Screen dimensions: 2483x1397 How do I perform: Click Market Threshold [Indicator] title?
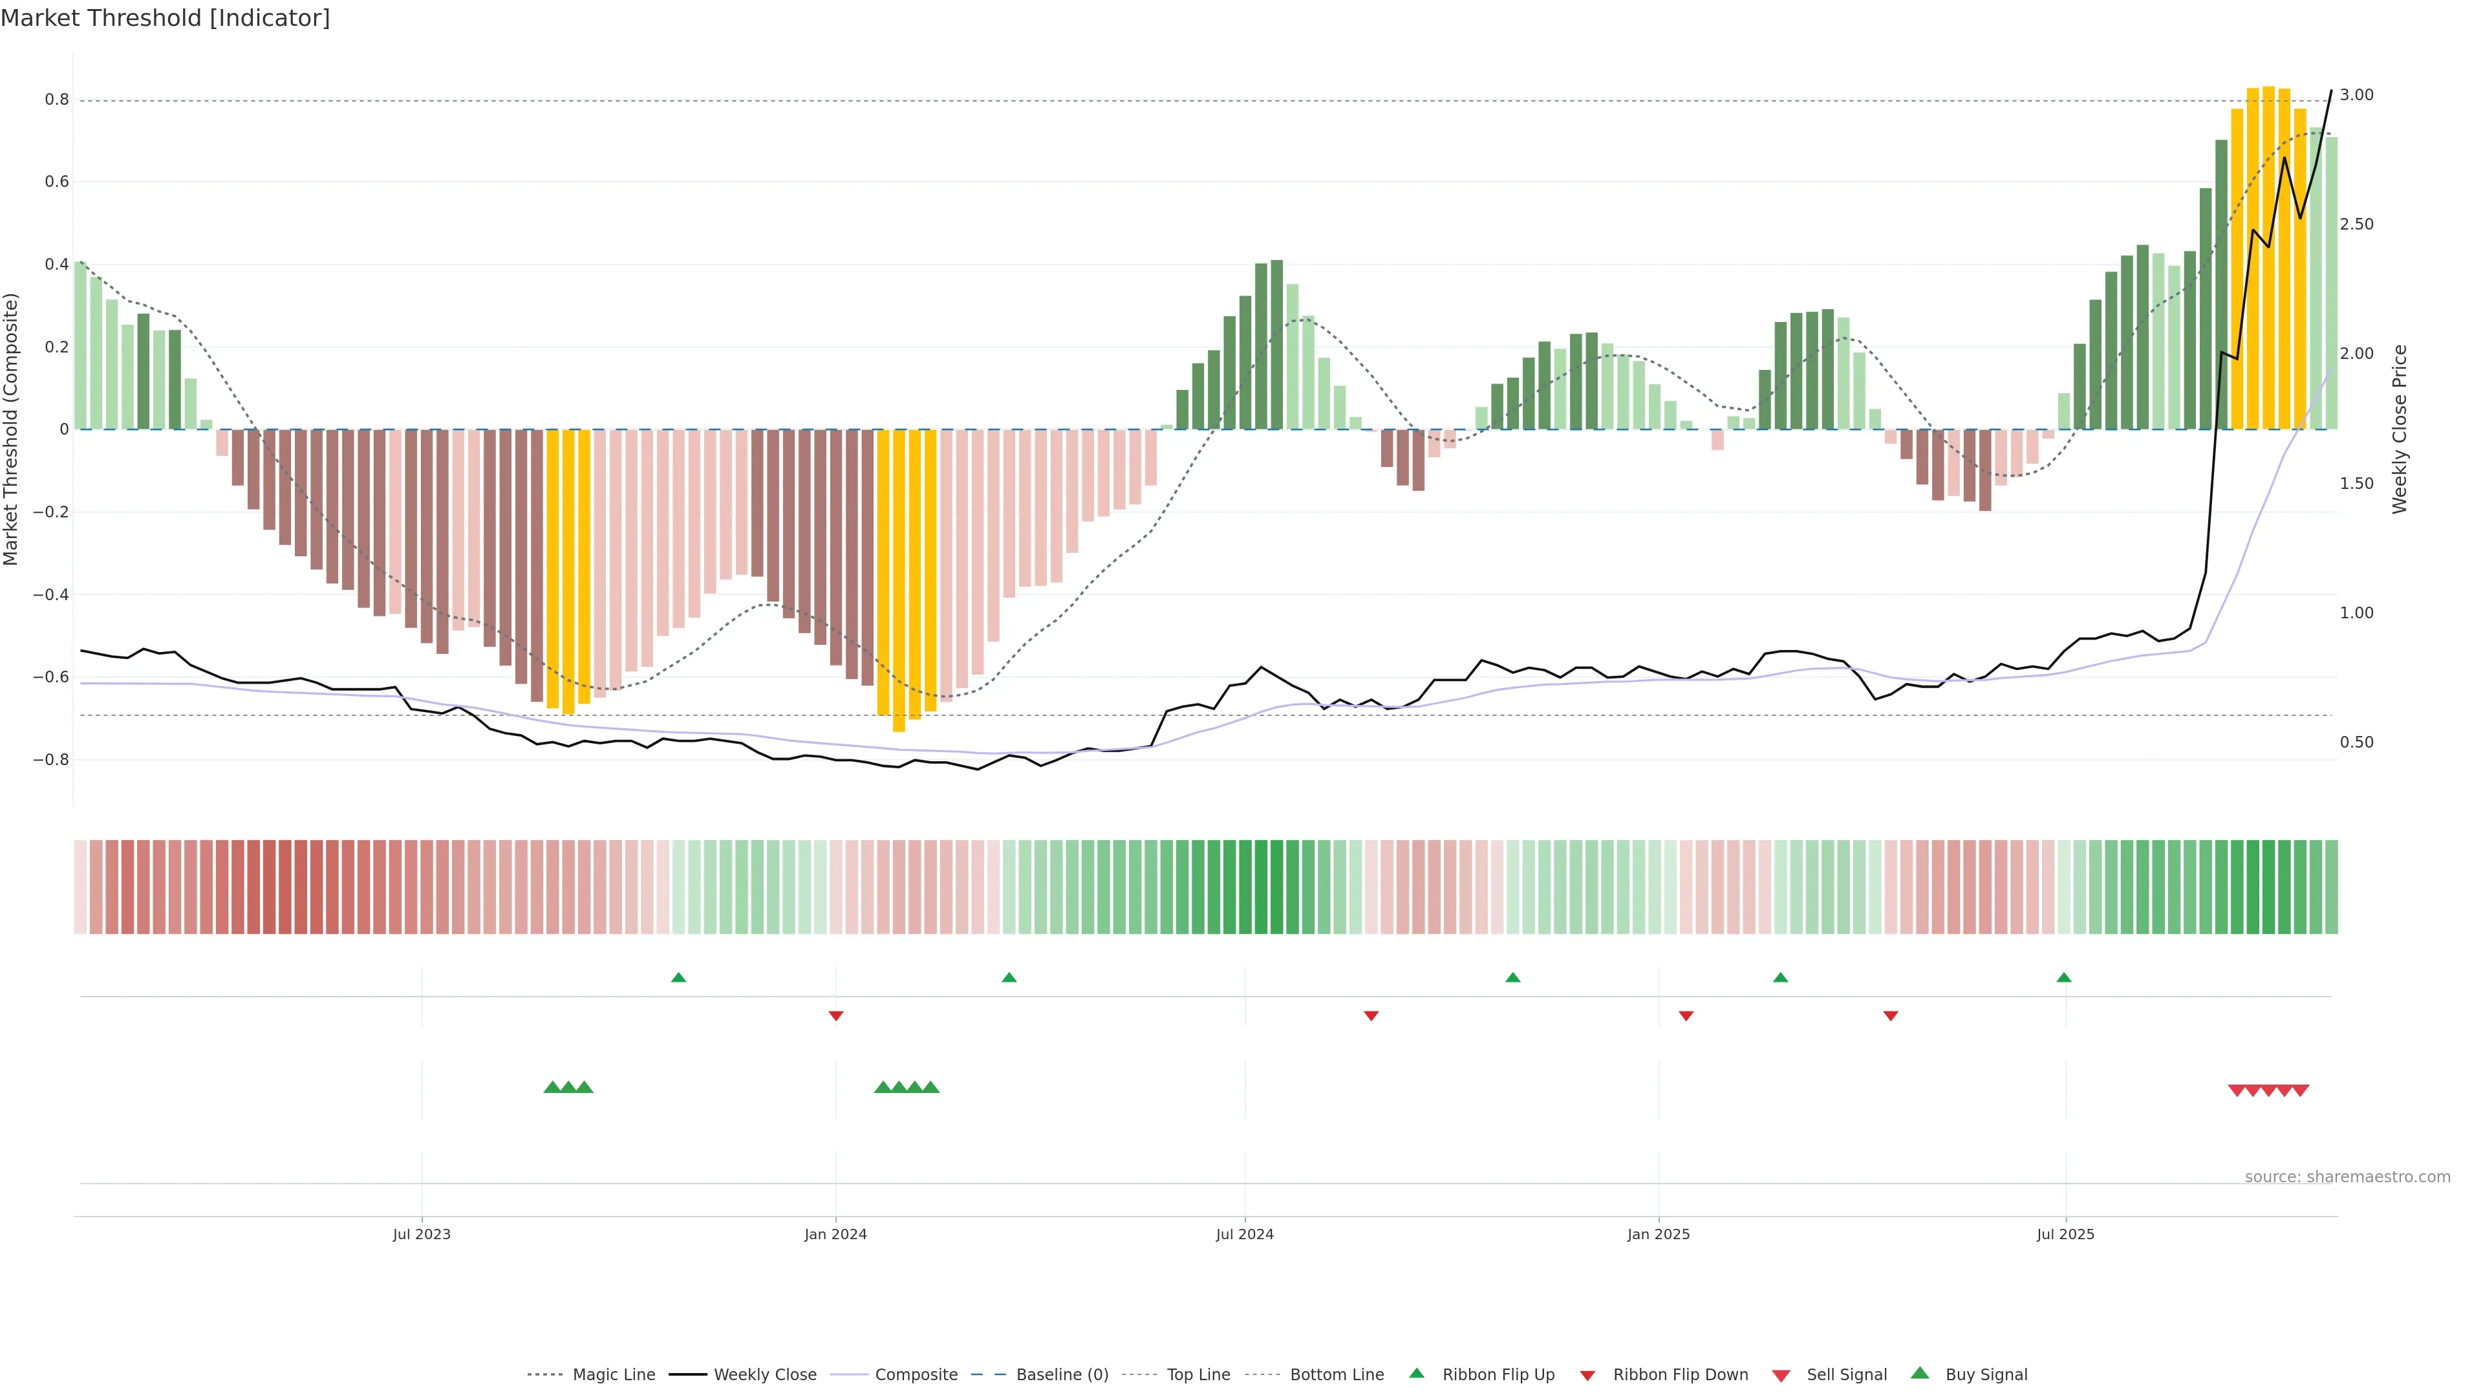pos(165,18)
